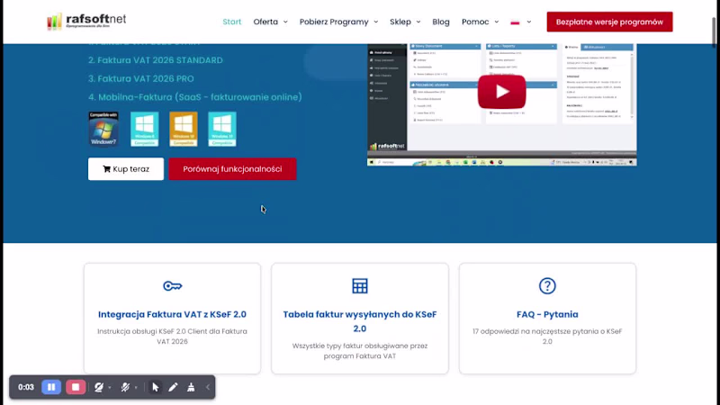Open the Start menu item
Image resolution: width=720 pixels, height=405 pixels.
232,22
